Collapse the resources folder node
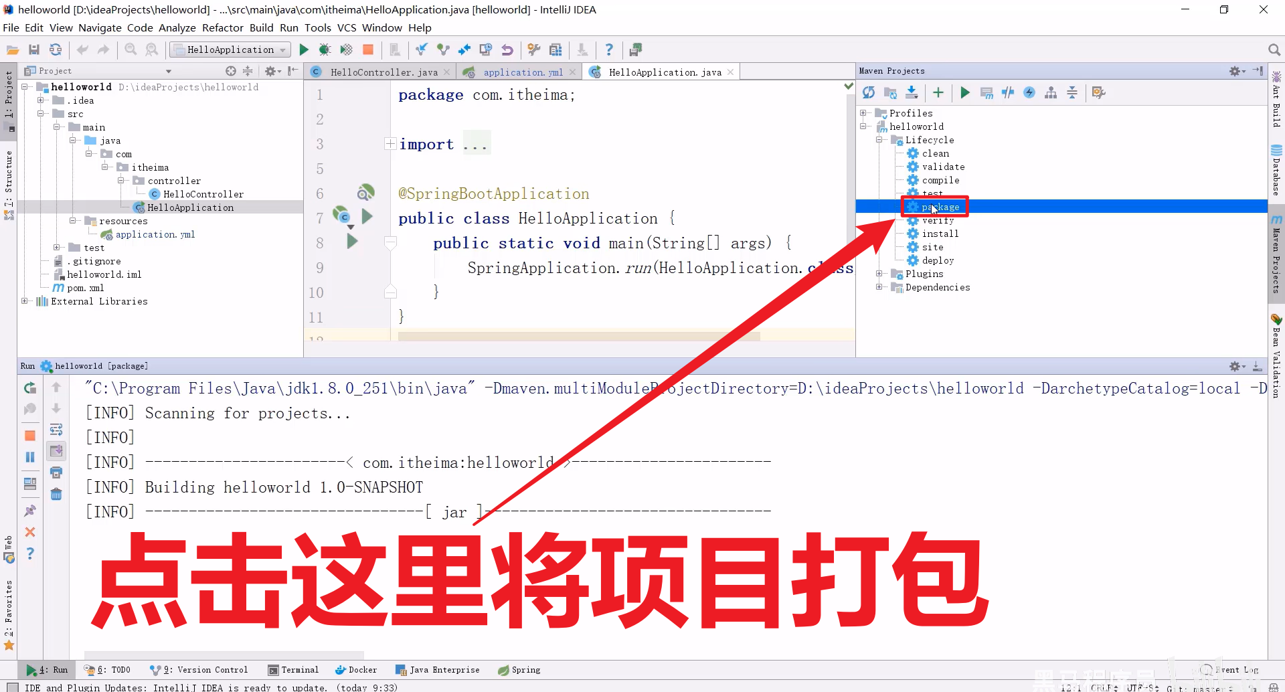The image size is (1285, 692). point(73,221)
